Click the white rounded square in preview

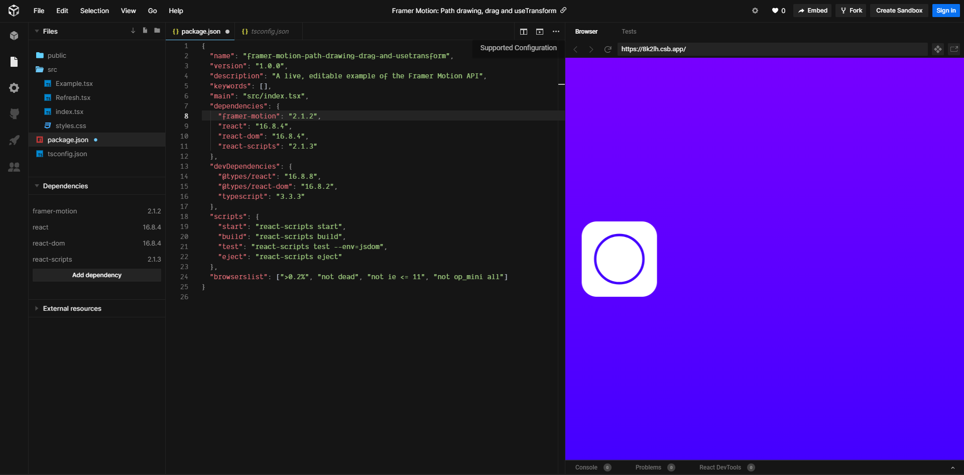619,259
